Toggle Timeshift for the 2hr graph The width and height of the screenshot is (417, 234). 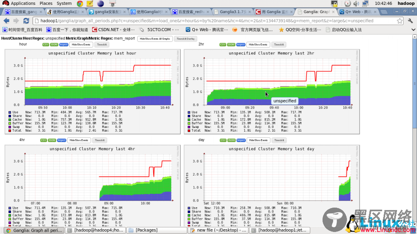point(279,45)
